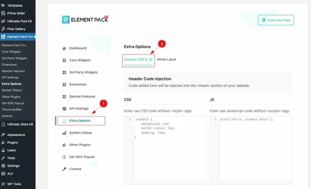Click the Core Widgets grid icon
311x189 pixels.
(x=64, y=60)
